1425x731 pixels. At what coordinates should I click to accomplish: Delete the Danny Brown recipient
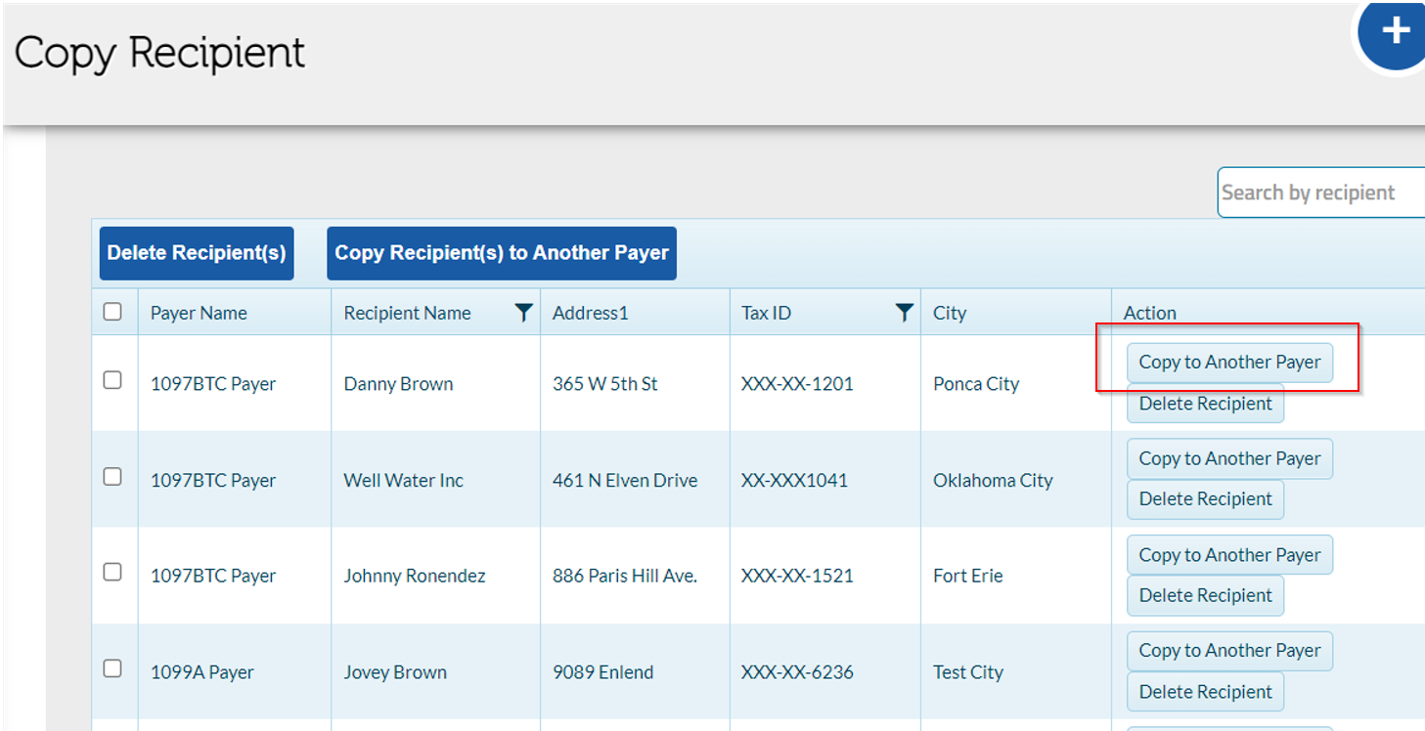(1205, 403)
